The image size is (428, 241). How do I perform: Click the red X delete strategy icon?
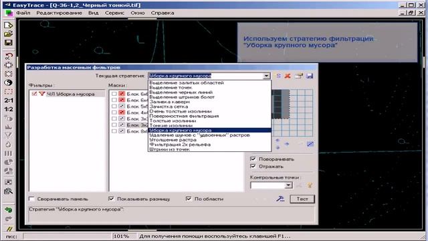(x=288, y=76)
